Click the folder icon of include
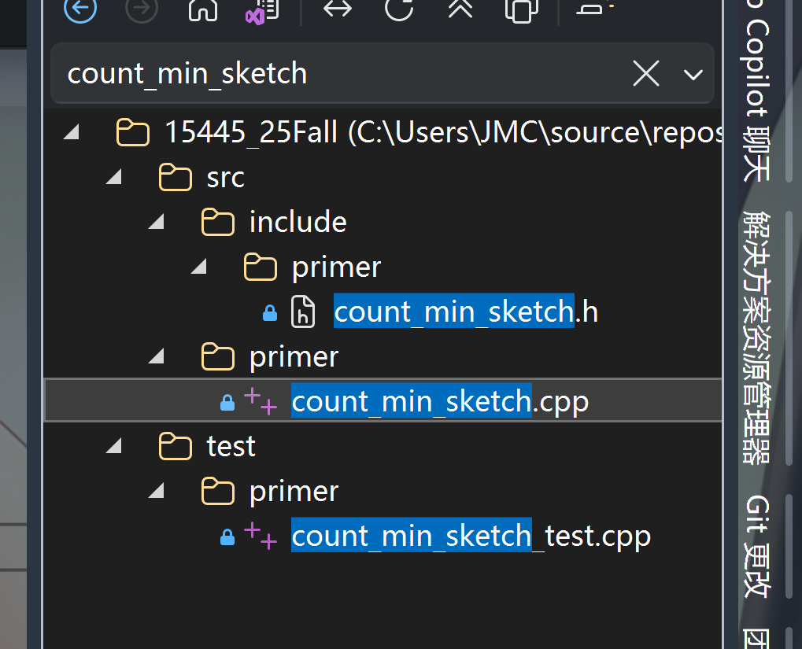Image resolution: width=802 pixels, height=649 pixels. click(x=218, y=222)
